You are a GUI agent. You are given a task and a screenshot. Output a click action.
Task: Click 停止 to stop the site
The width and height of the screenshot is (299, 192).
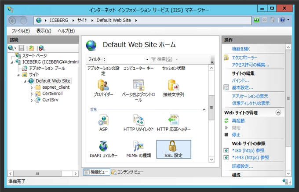(236, 135)
